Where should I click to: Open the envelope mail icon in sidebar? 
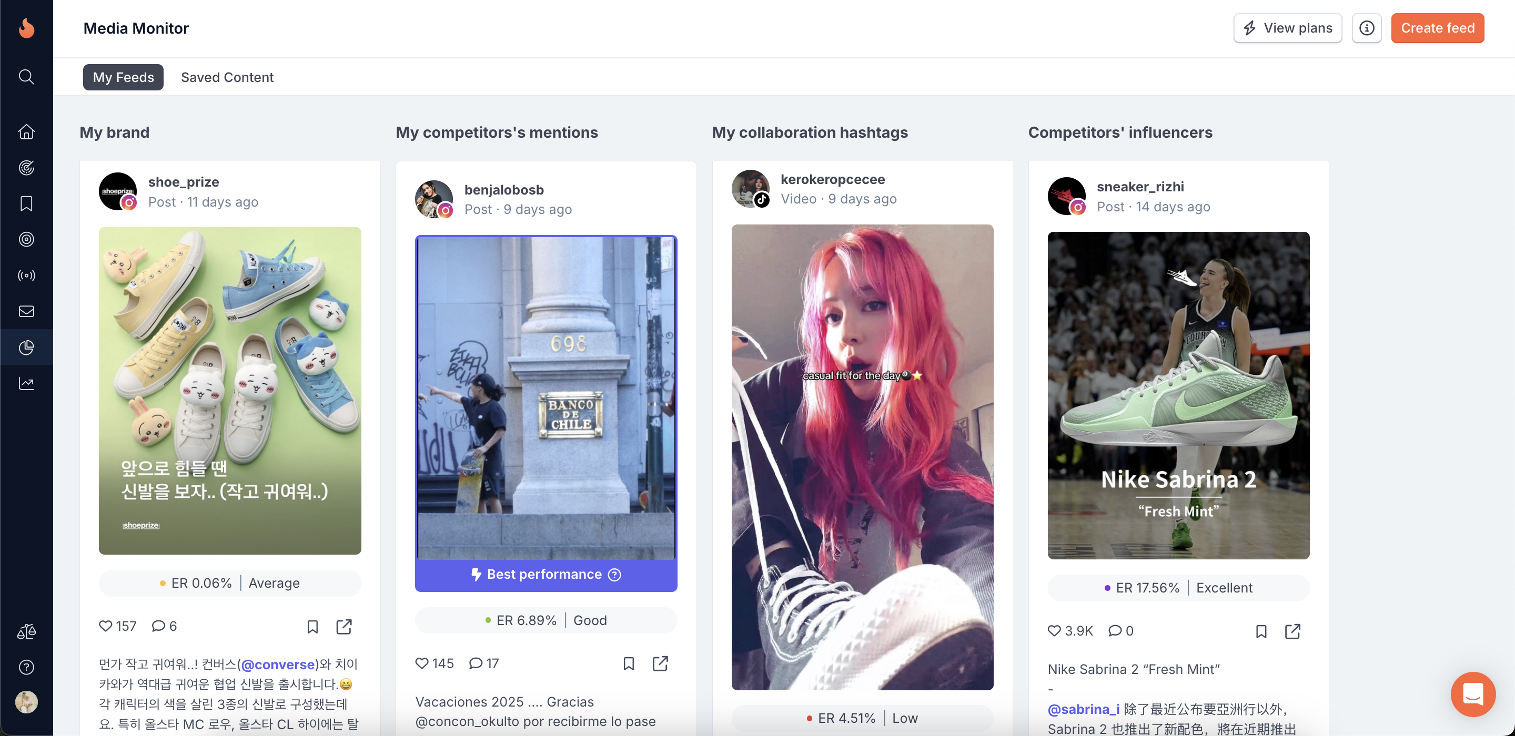click(x=26, y=312)
